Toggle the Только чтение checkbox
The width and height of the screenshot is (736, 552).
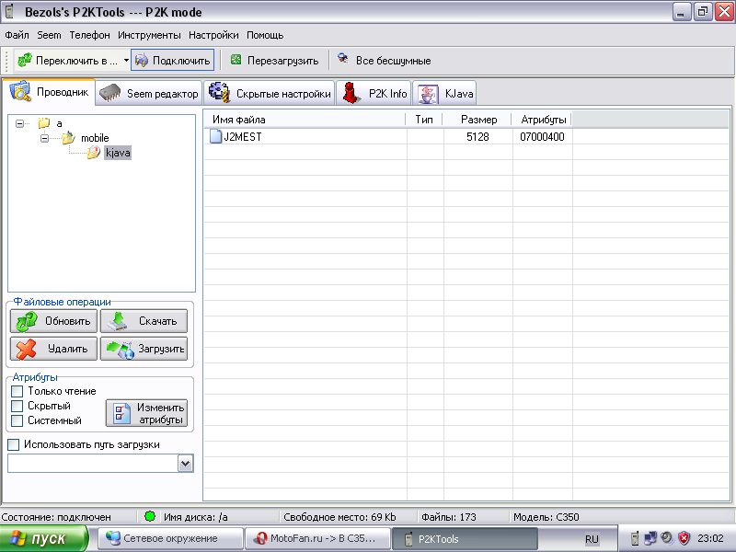(17, 391)
